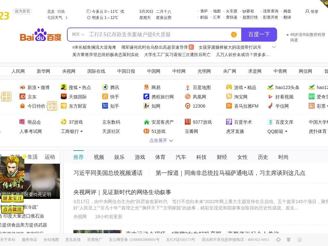Click the 游戏·精品 gamepad icon
This screenshot has height=246, width=328.
click(x=229, y=87)
